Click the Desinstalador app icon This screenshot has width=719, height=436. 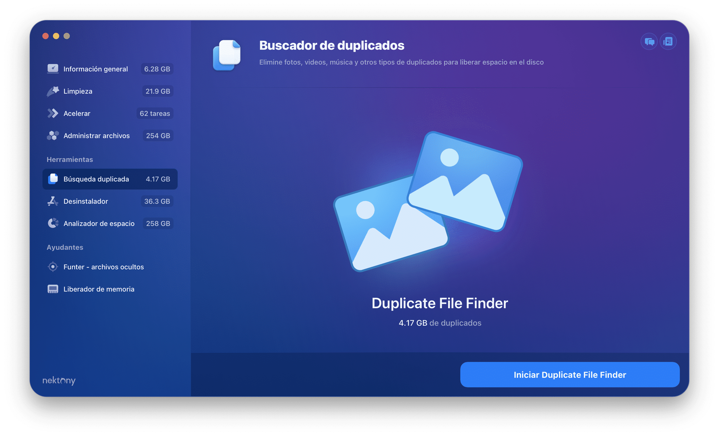click(x=53, y=201)
